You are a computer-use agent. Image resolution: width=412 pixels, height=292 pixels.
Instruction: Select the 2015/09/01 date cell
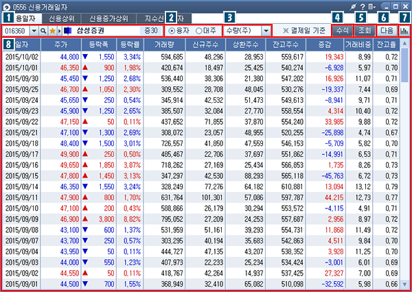(21, 284)
